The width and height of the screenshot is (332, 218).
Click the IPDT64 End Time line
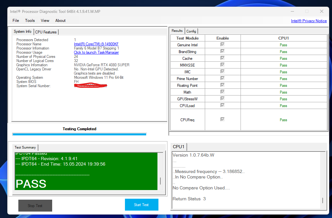tap(60, 164)
